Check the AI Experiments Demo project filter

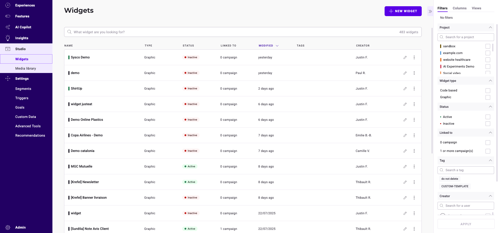coord(488,66)
